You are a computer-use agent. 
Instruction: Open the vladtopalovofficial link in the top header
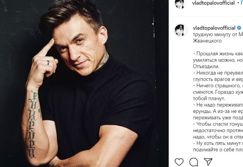point(213,3)
